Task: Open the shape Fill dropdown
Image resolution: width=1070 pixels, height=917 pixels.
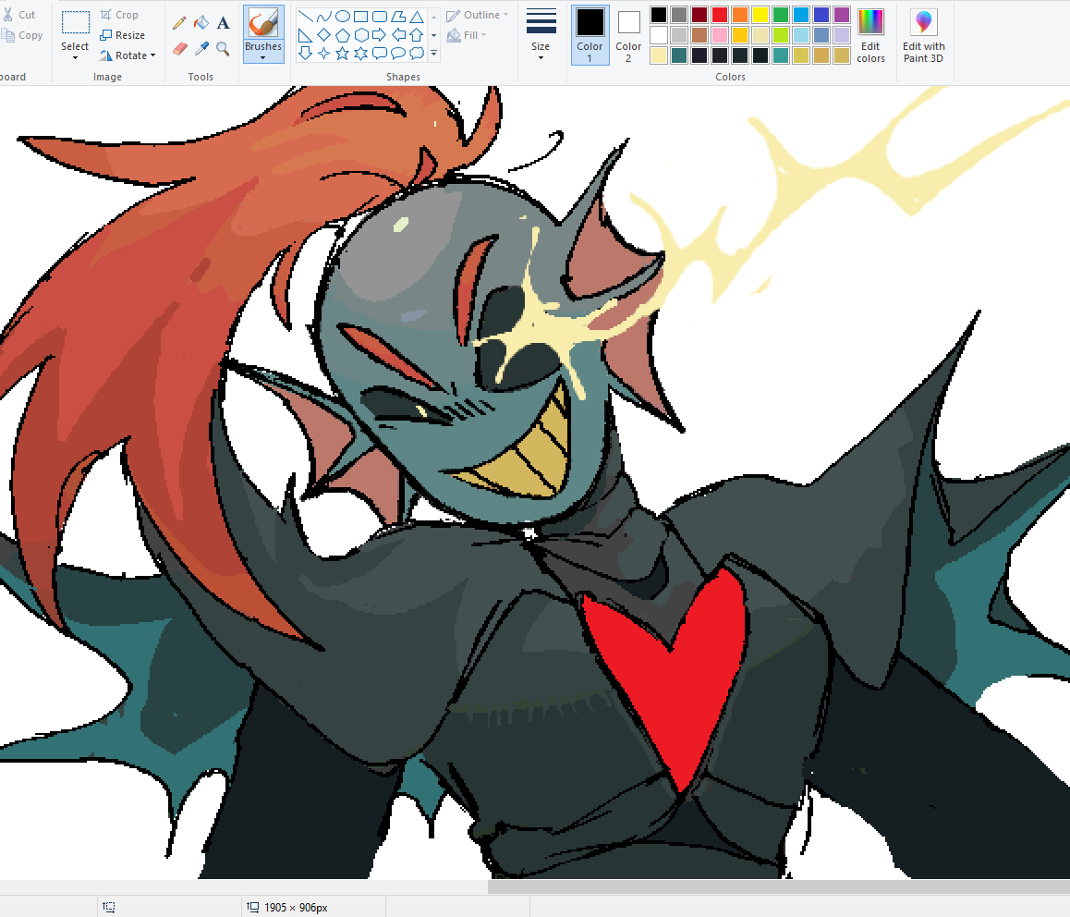Action: 466,35
